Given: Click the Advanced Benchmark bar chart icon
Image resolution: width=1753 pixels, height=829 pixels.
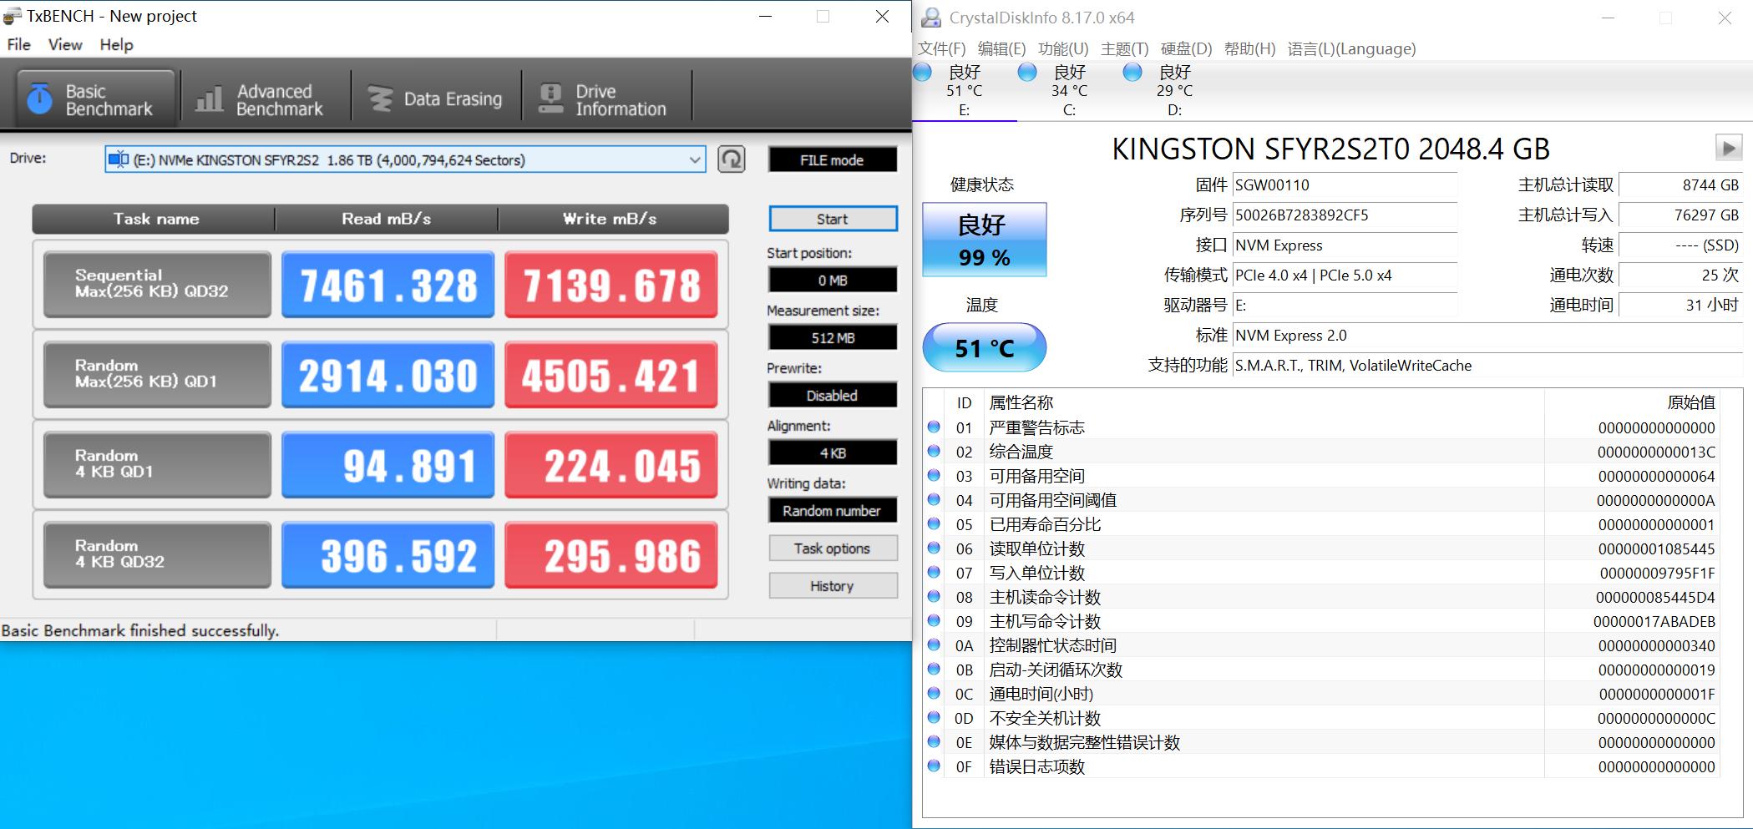Looking at the screenshot, I should (209, 99).
